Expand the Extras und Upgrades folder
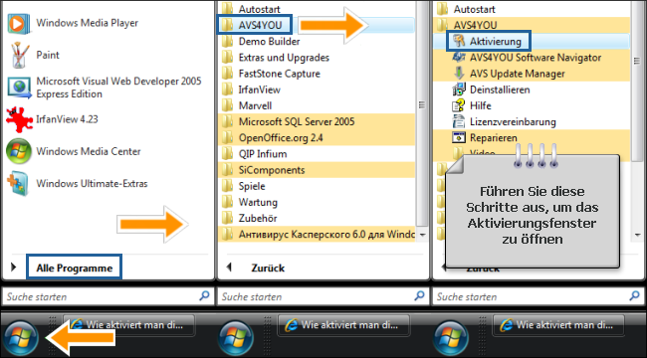This screenshot has height=358, width=647. [316, 58]
